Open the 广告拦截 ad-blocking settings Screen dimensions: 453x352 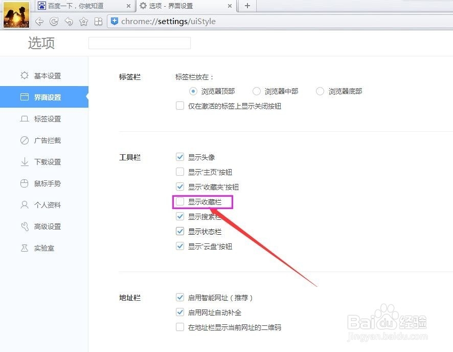[49, 140]
